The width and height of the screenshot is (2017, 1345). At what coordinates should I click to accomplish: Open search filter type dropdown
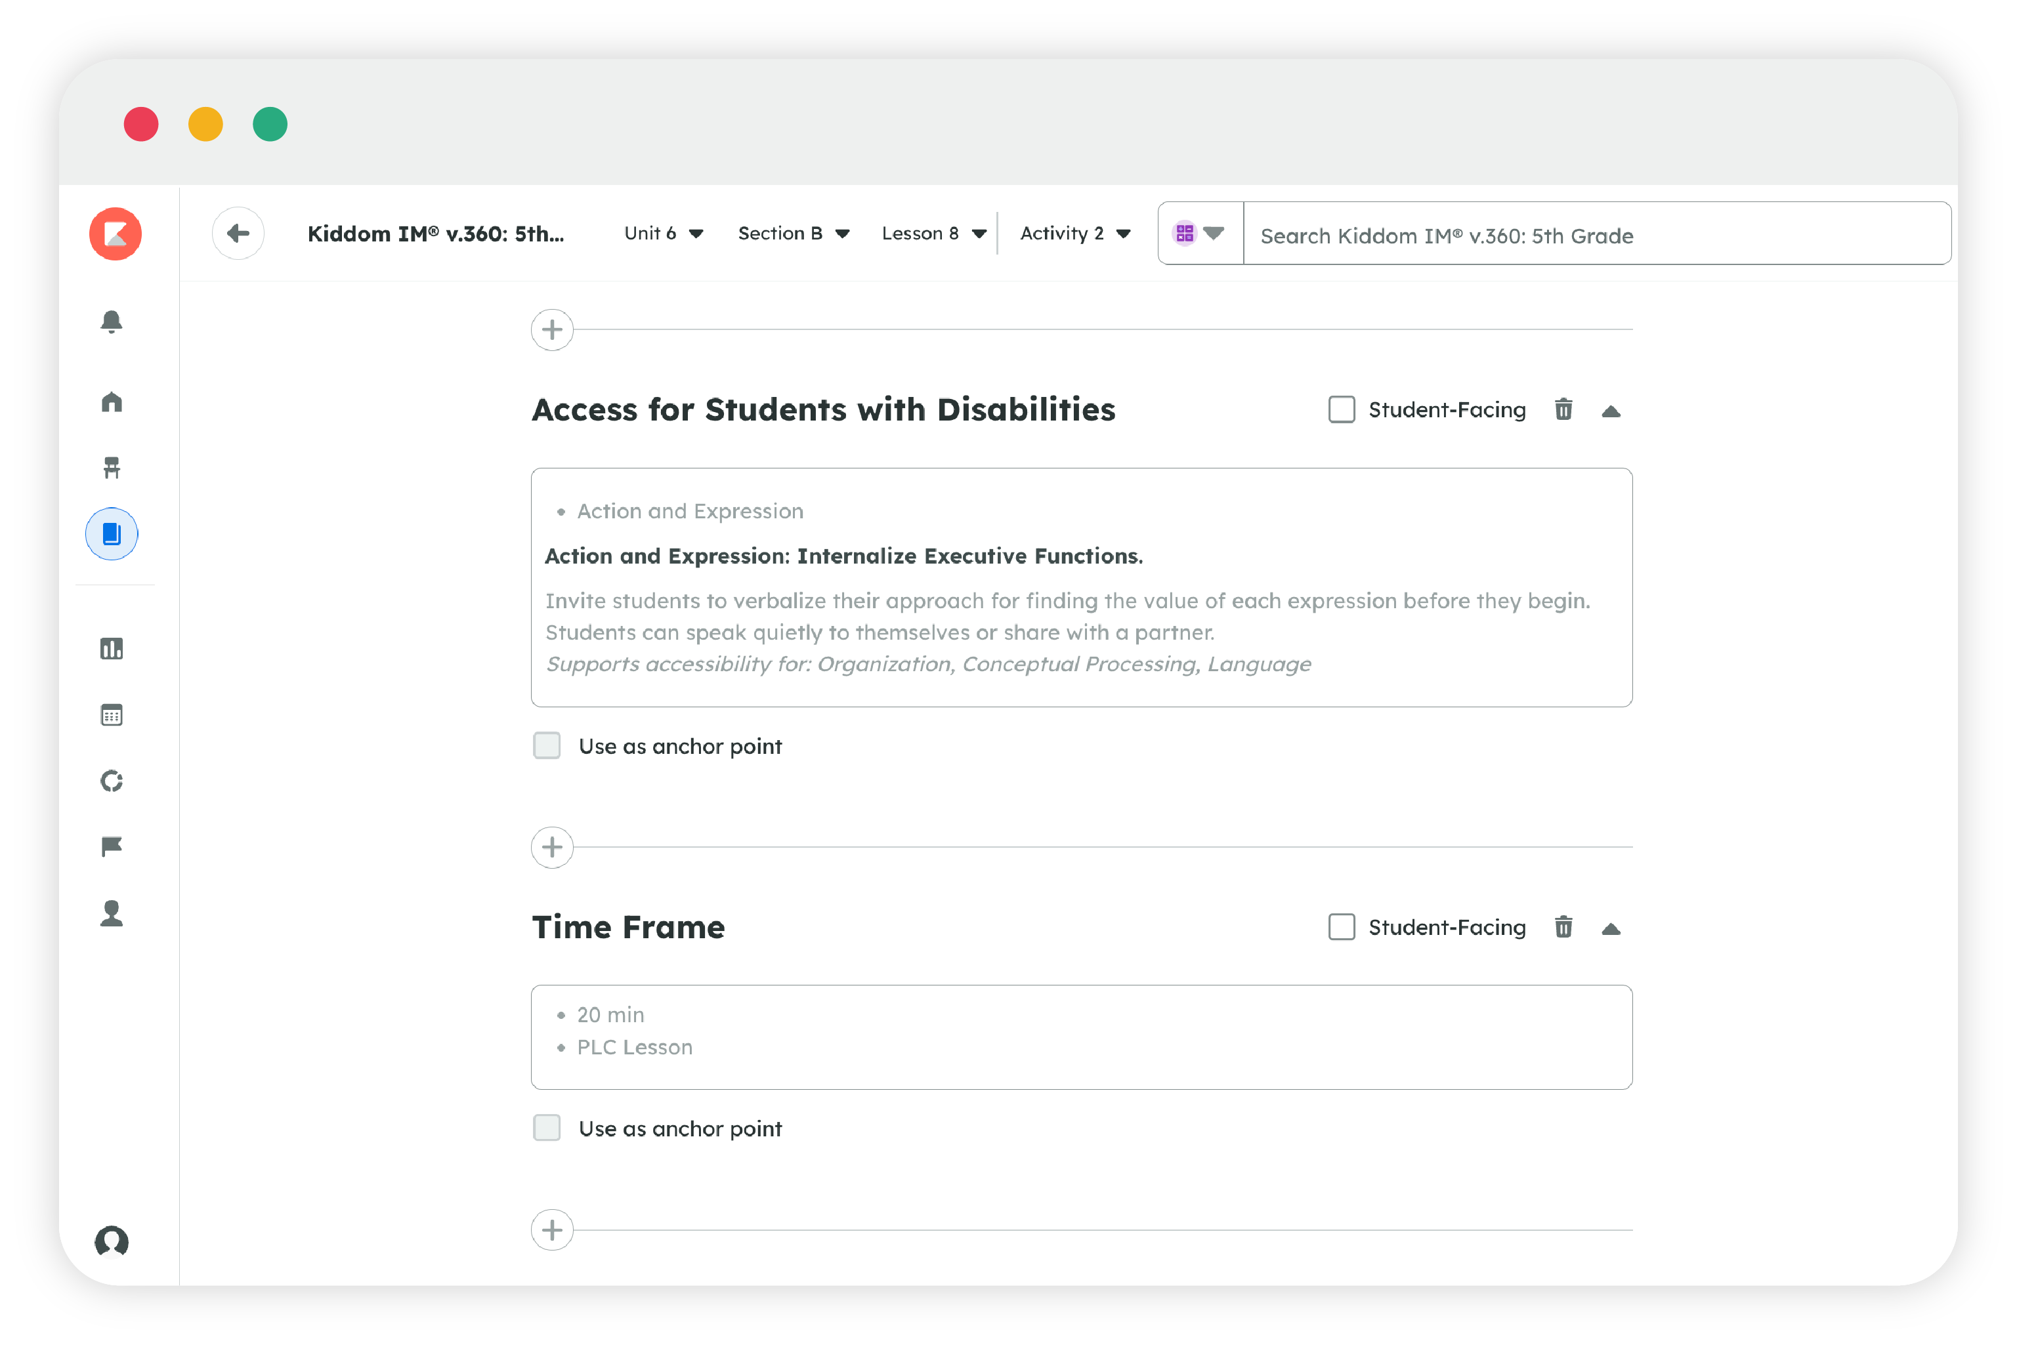(1200, 234)
